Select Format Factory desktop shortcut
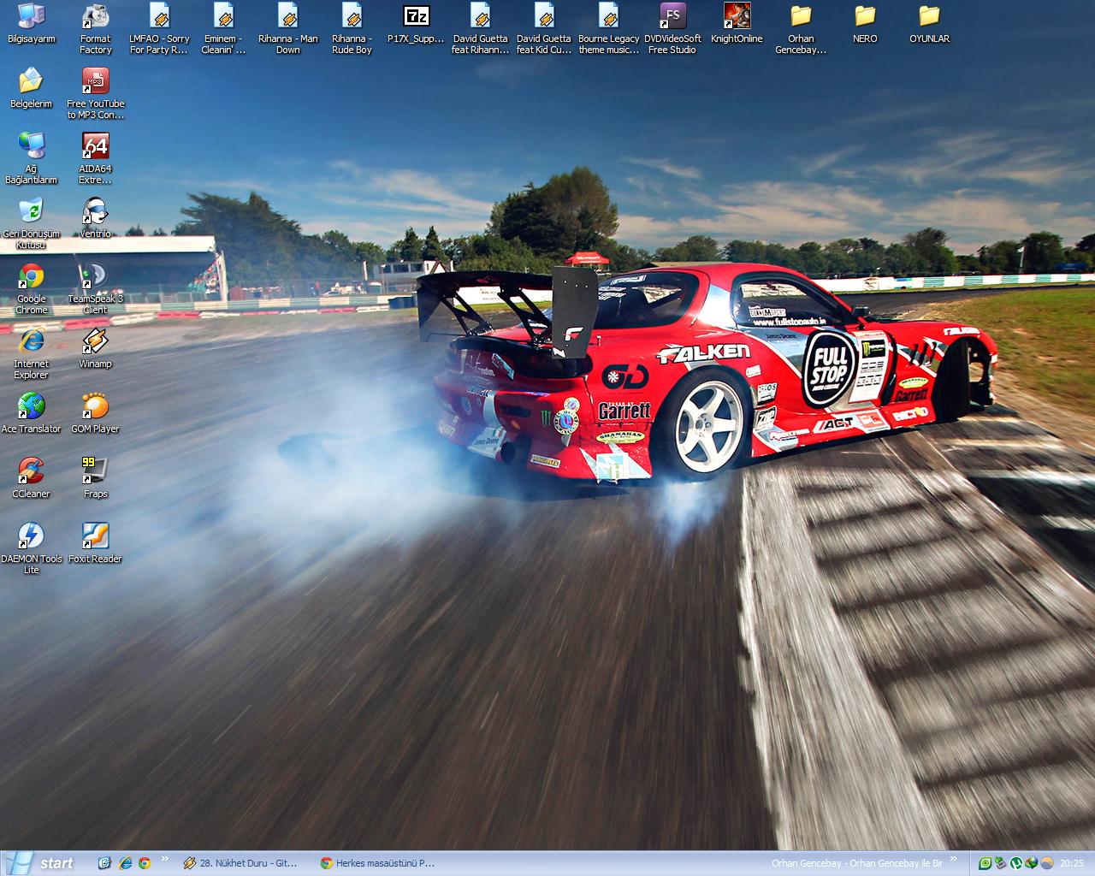 [96, 29]
